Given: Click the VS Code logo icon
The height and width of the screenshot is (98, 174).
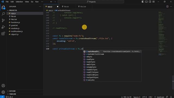Looking at the screenshot, I should 2,2.
